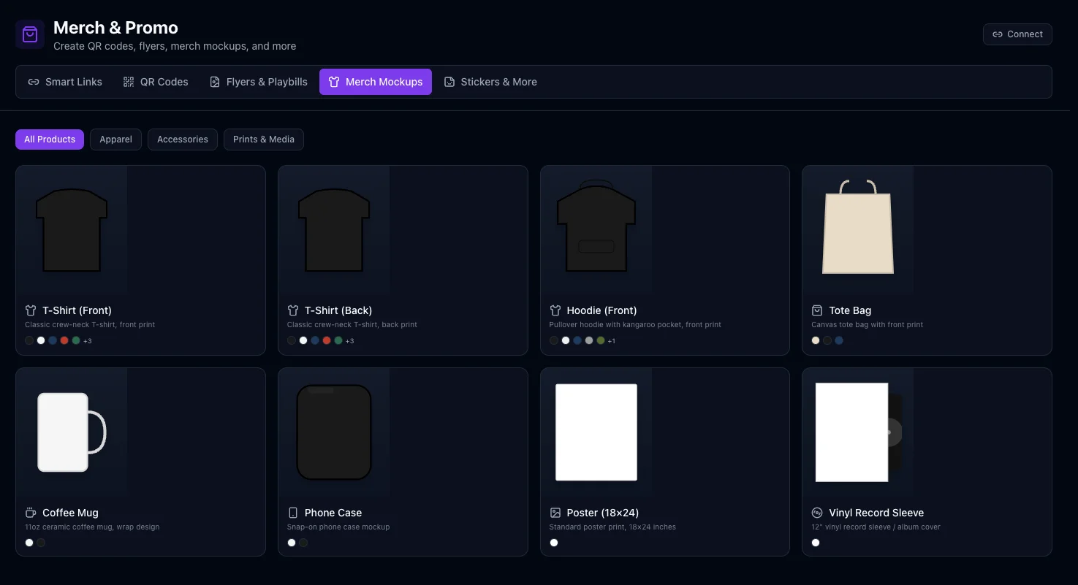Pick white swatch on Hoodie (Front)
The width and height of the screenshot is (1078, 585).
coord(566,340)
